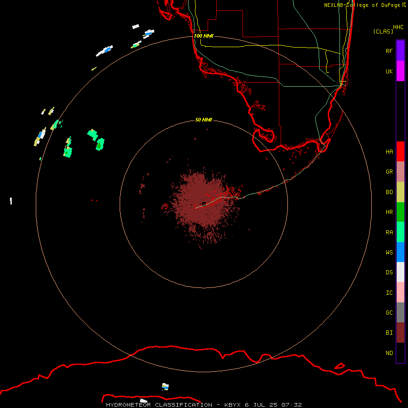Click the GR legend label

389,172
